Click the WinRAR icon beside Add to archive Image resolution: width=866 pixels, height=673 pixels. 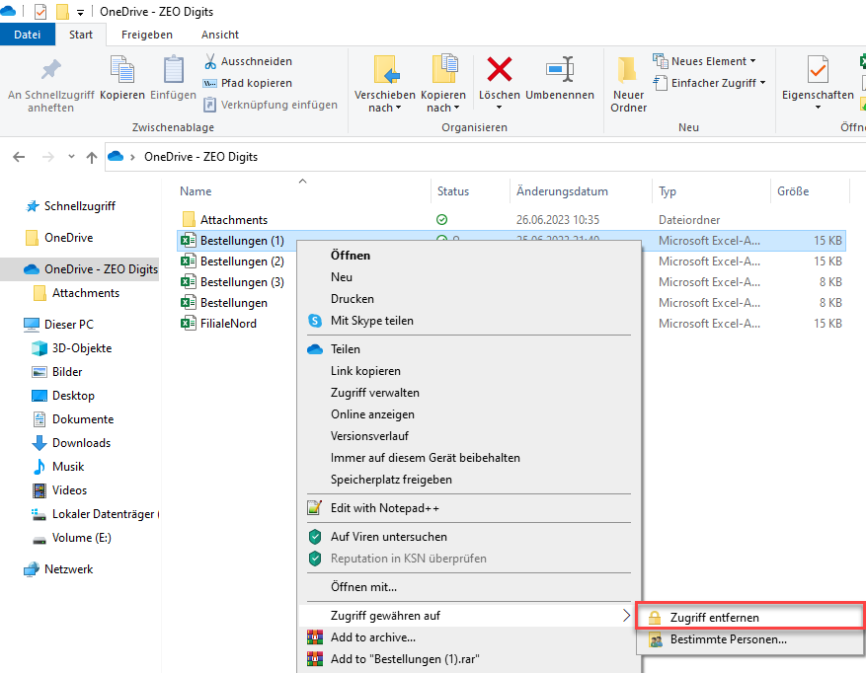[315, 637]
